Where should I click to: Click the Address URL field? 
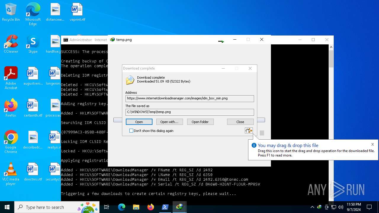point(190,98)
